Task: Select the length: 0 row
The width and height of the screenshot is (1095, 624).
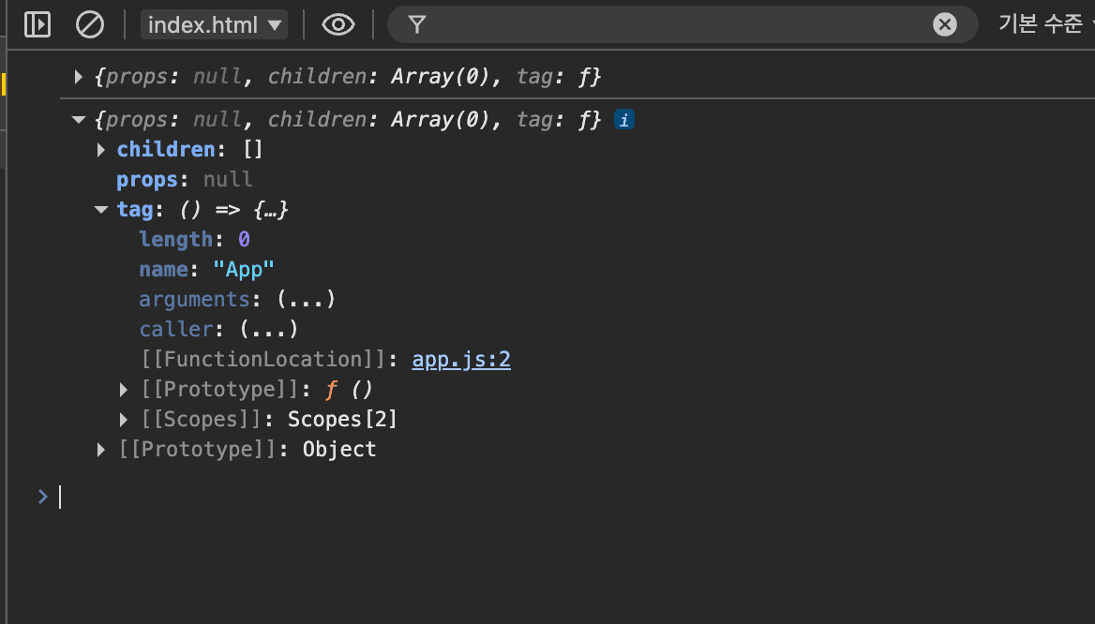Action: pos(194,240)
